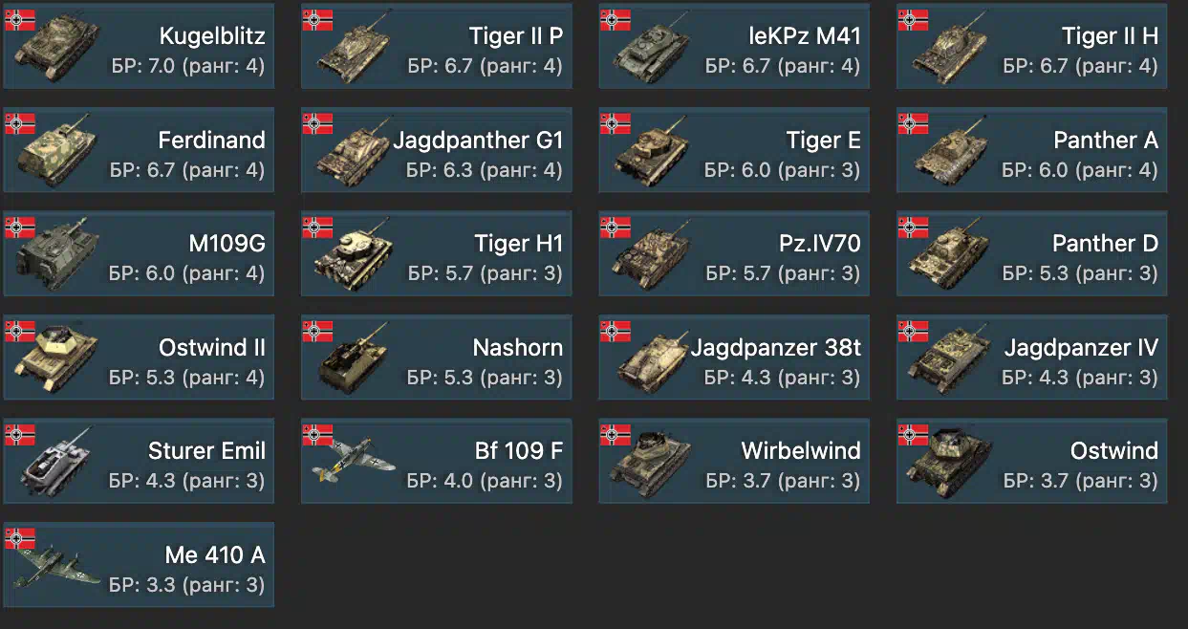Choose the Wirbelwind vehicle thumbnail

pos(652,463)
